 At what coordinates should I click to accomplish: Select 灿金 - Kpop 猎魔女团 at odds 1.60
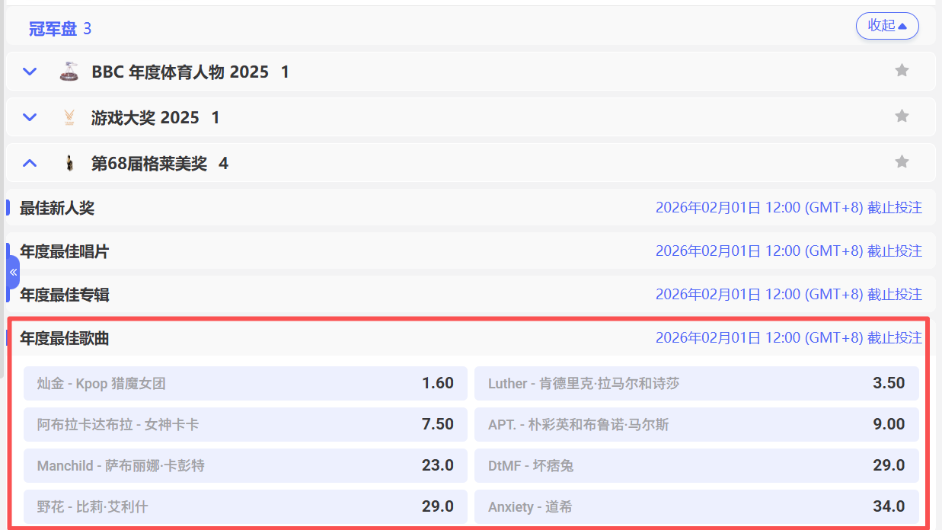[245, 383]
